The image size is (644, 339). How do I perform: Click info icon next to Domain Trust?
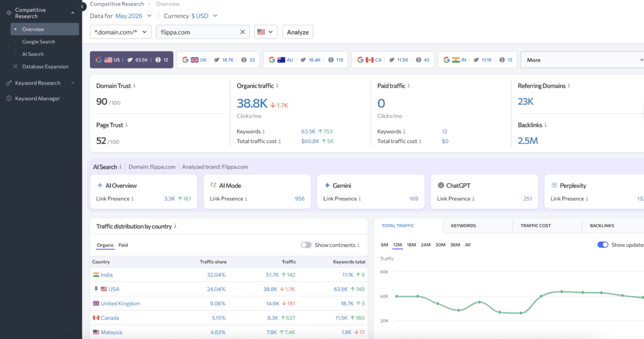click(x=135, y=85)
